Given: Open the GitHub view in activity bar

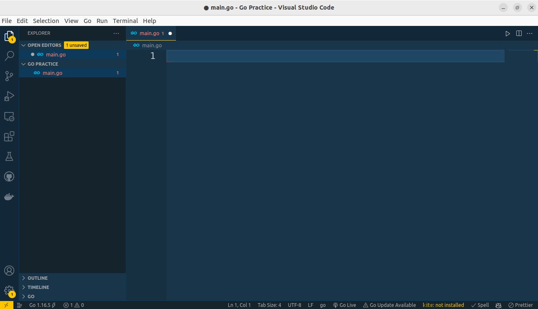Looking at the screenshot, I should tap(9, 176).
